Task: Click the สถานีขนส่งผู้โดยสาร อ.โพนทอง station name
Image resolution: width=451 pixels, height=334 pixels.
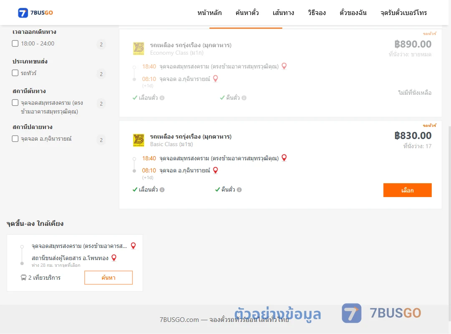Action: click(x=70, y=258)
